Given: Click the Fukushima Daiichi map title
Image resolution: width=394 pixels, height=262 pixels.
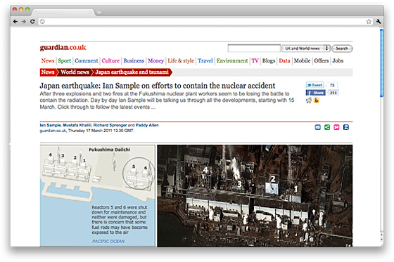Looking at the screenshot, I should pyautogui.click(x=109, y=150).
